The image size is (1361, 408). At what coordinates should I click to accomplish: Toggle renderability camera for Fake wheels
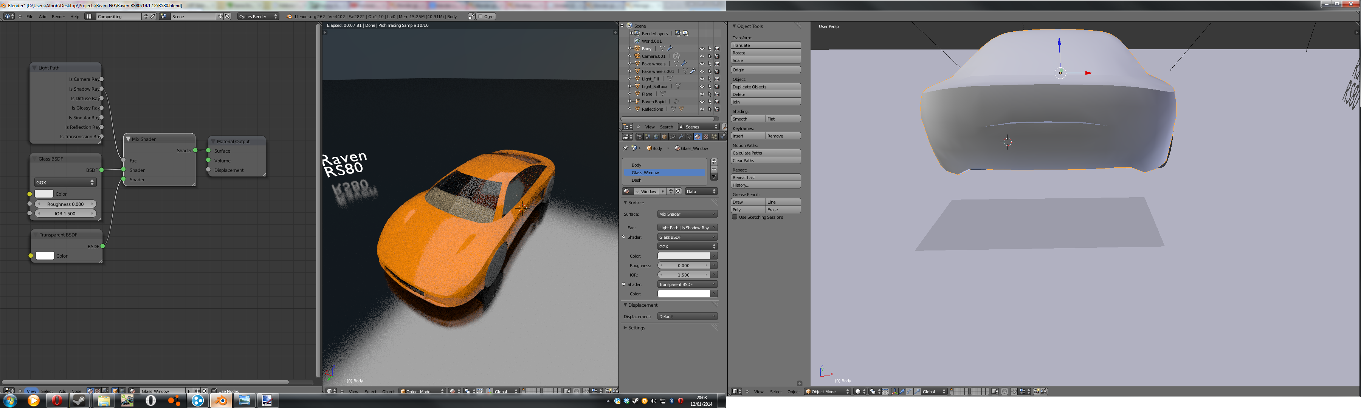717,64
